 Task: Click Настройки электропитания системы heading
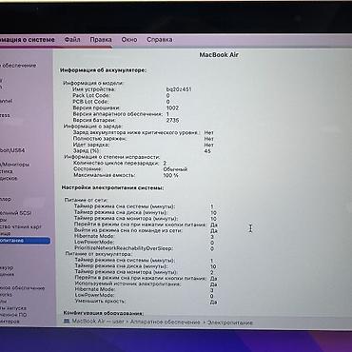[x=112, y=187]
